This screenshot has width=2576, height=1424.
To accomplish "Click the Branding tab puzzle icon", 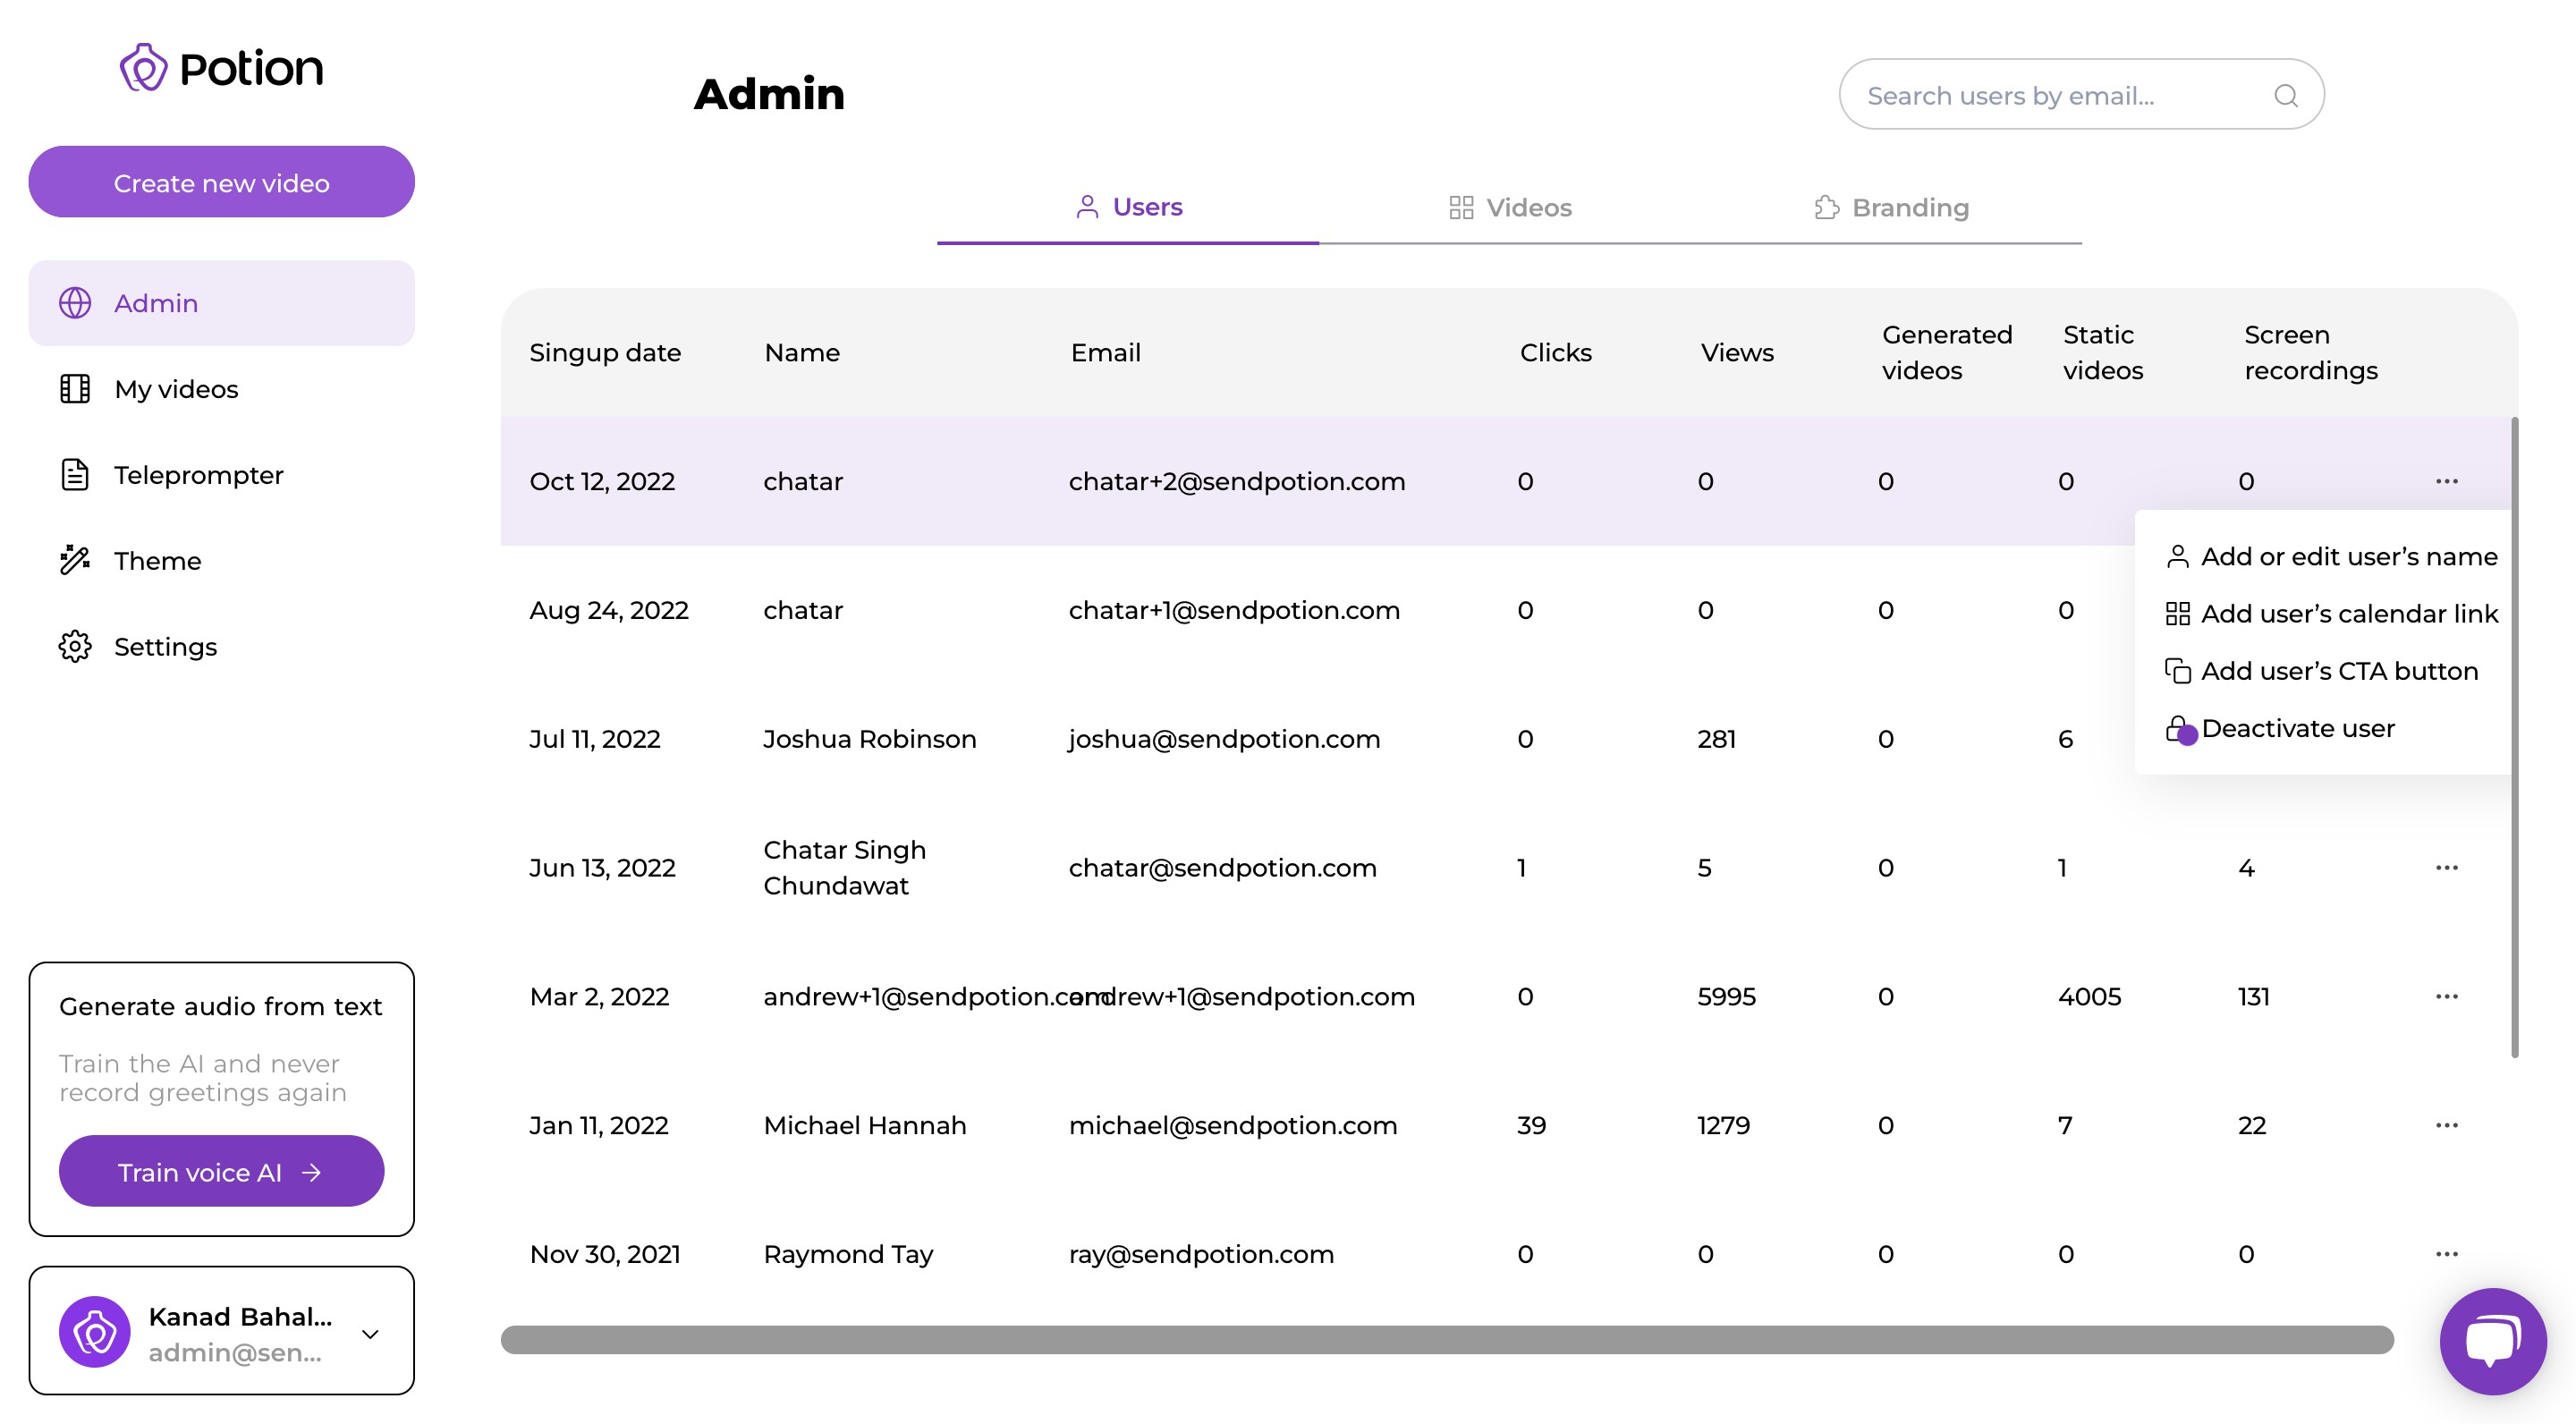I will [x=1826, y=207].
